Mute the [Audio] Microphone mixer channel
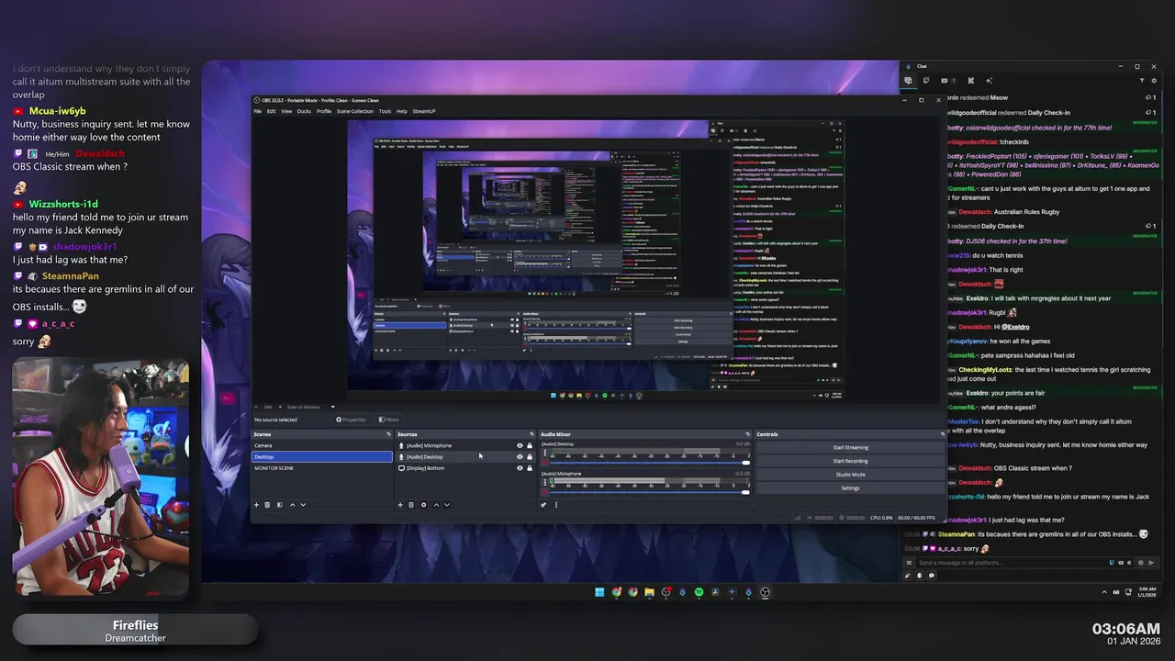Screen dimensions: 1175x661 544,492
